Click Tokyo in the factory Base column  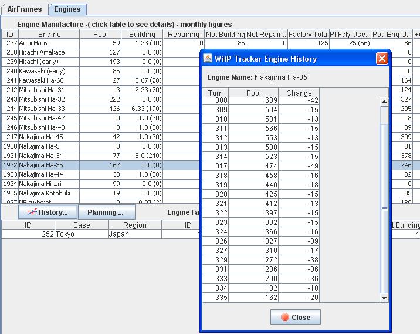pos(82,234)
